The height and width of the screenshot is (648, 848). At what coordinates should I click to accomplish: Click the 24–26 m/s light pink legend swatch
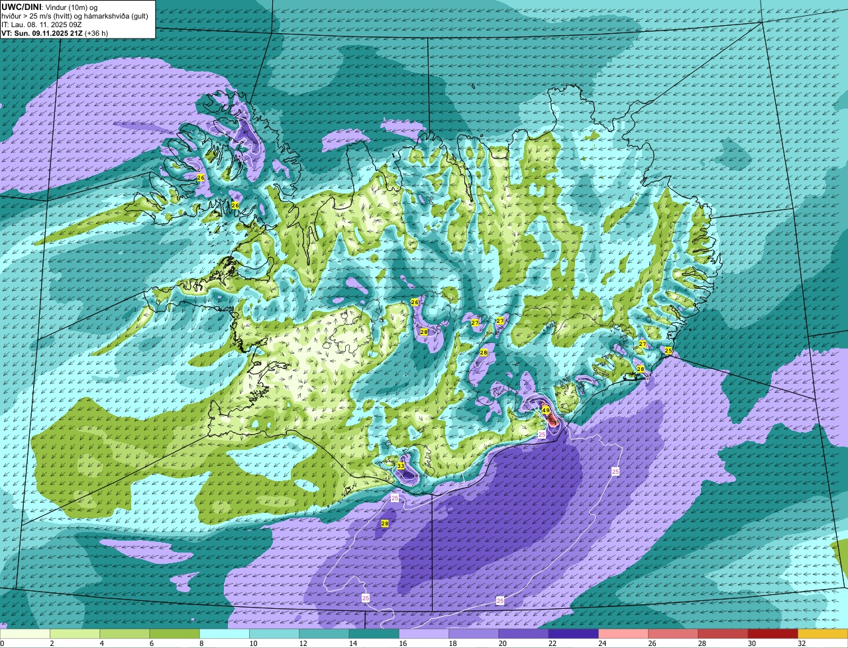coord(623,634)
